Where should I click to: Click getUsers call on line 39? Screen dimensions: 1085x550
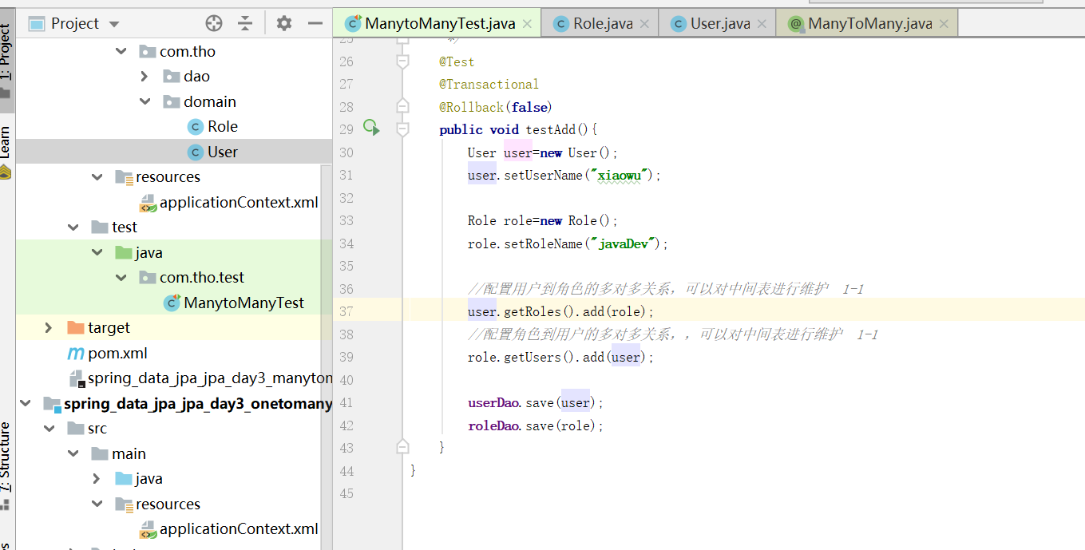click(x=533, y=357)
